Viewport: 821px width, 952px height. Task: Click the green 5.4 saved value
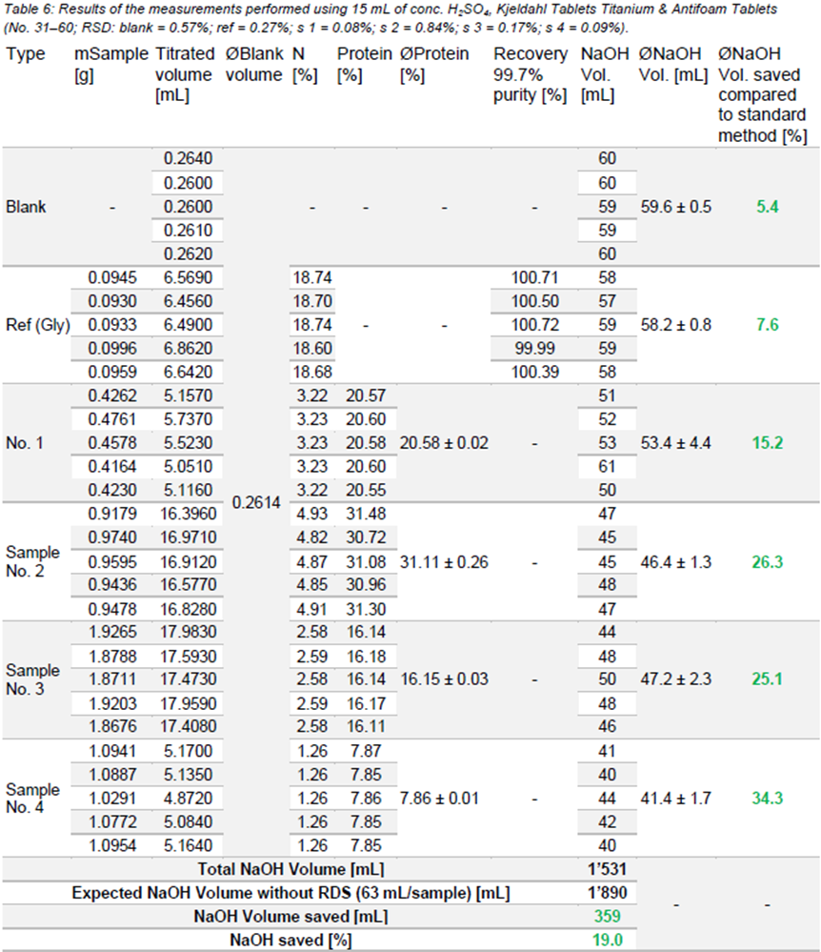click(x=765, y=206)
